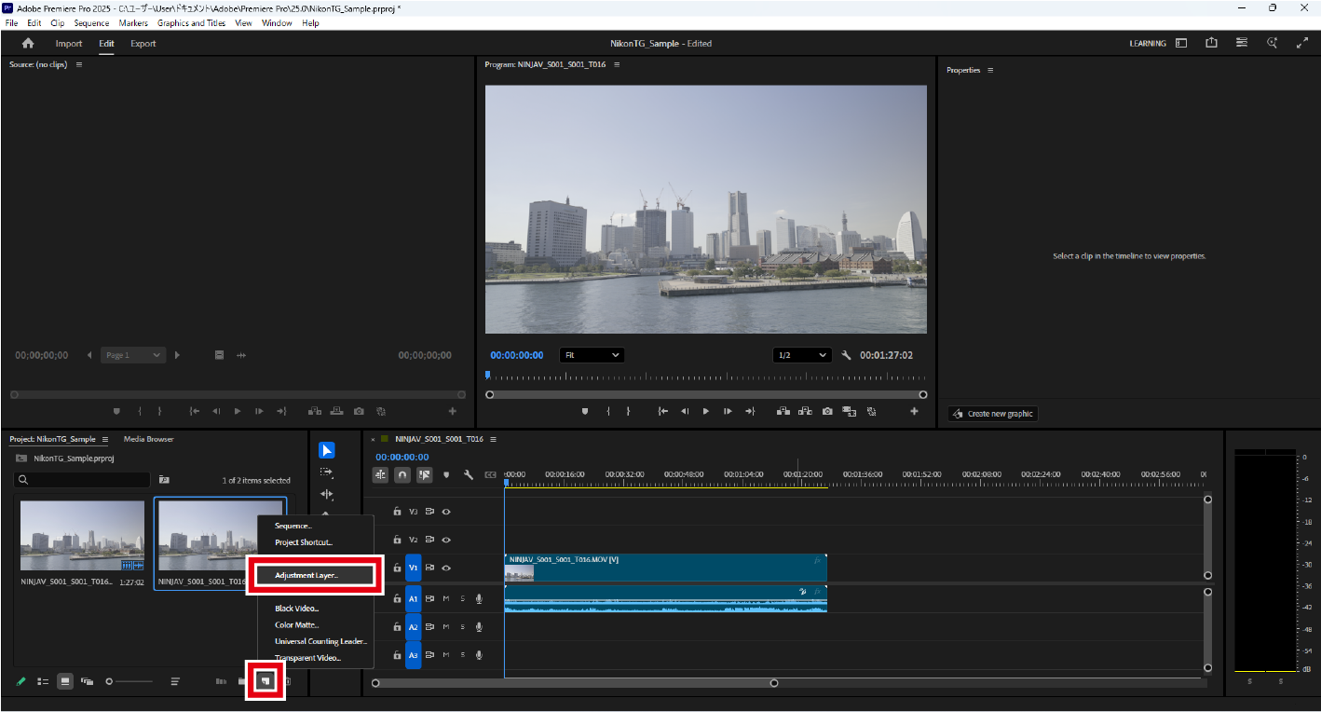Toggle V2 track output eye icon
The height and width of the screenshot is (712, 1321).
(x=446, y=540)
